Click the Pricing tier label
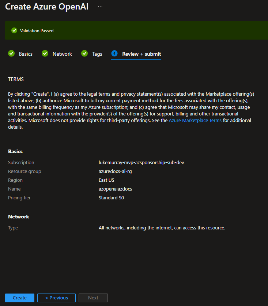This screenshot has height=306, width=268. click(19, 198)
